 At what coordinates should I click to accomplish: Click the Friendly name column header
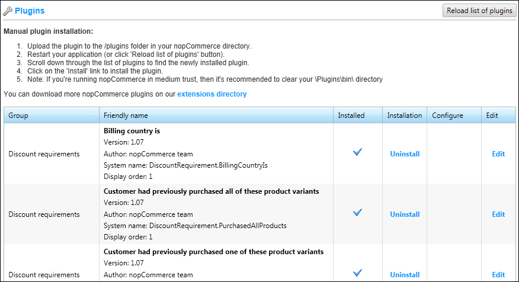126,116
